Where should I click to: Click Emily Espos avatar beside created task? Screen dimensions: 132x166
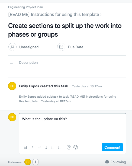click(12, 86)
